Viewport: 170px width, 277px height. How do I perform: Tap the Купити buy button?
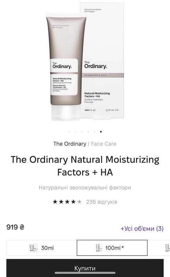pos(85,268)
